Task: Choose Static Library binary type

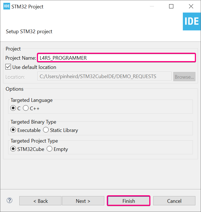Action: coord(46,130)
